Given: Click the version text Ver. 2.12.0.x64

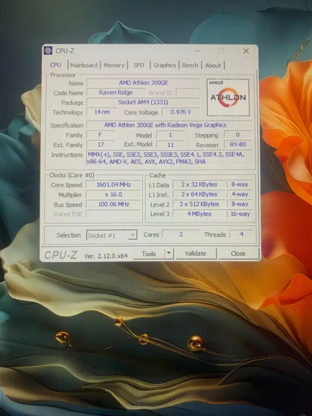Looking at the screenshot, I should pyautogui.click(x=106, y=256).
